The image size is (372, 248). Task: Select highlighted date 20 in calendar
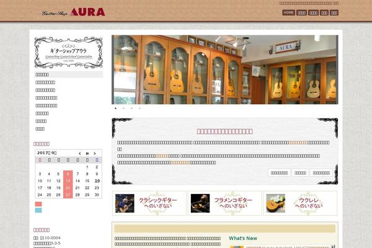68,188
